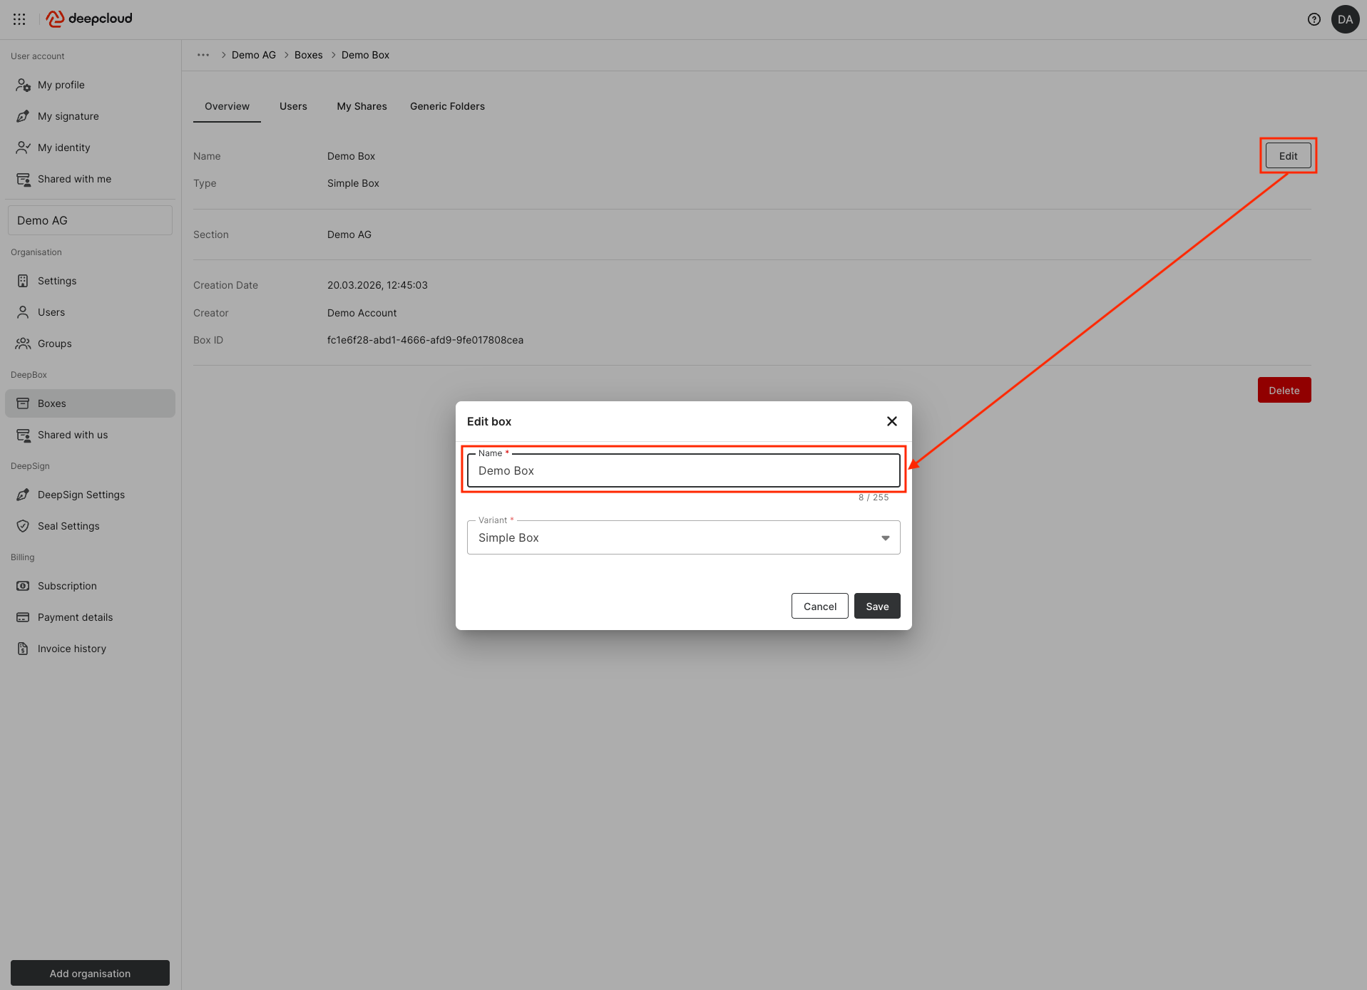Click the Name input field
Image resolution: width=1367 pixels, height=990 pixels.
click(683, 471)
